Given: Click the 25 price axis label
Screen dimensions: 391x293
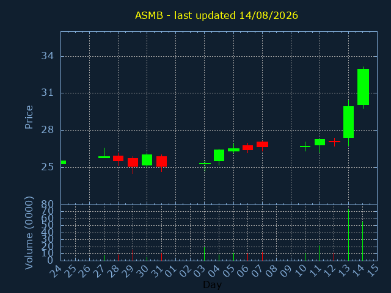Looking at the screenshot, I should tap(48, 167).
